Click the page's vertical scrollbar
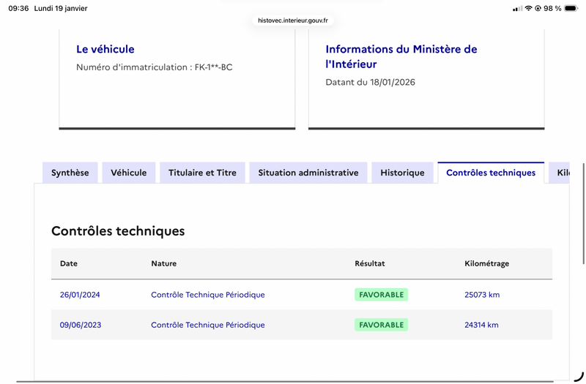 [583, 212]
